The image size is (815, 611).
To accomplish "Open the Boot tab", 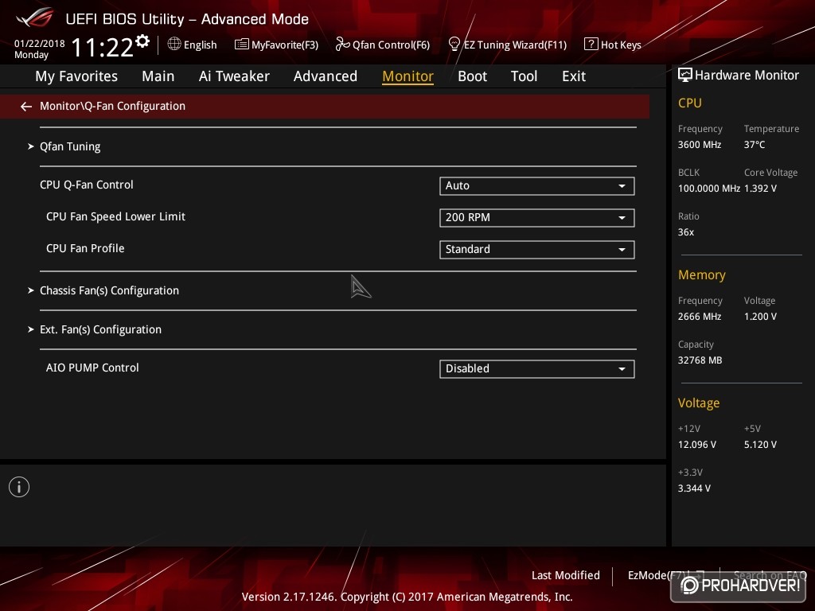I will tap(473, 76).
